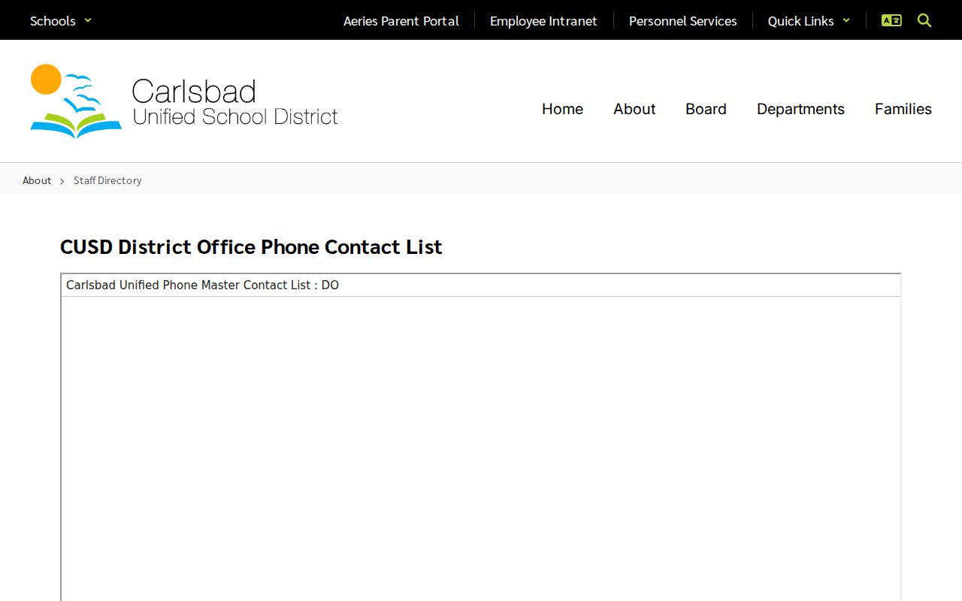Expand the Quick Links dropdown
Image resolution: width=962 pixels, height=601 pixels.
[x=809, y=21]
